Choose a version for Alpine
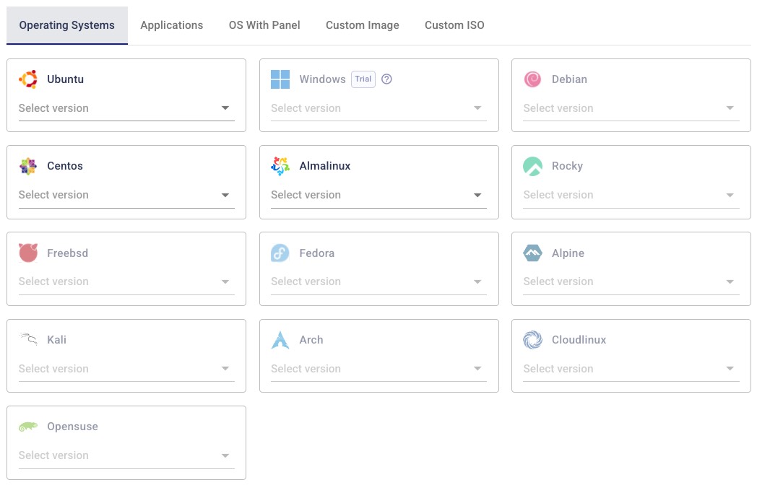Screen dimensions: 757x485 coord(631,281)
